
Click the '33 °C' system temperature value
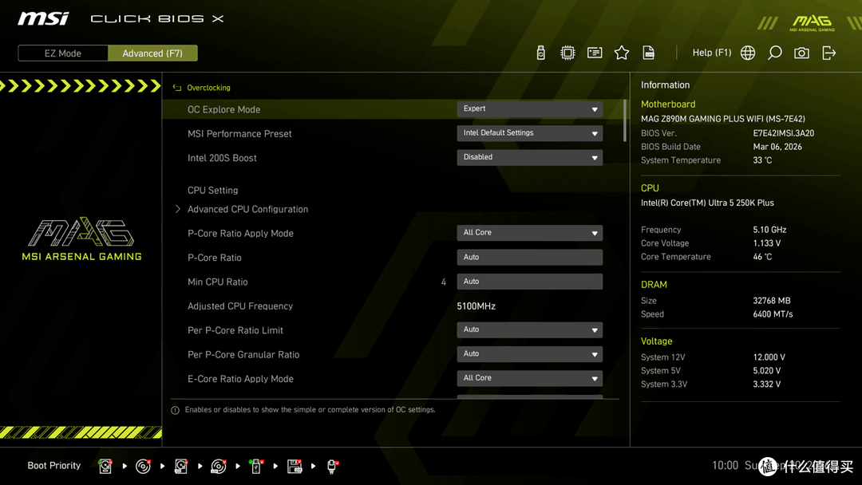(762, 160)
